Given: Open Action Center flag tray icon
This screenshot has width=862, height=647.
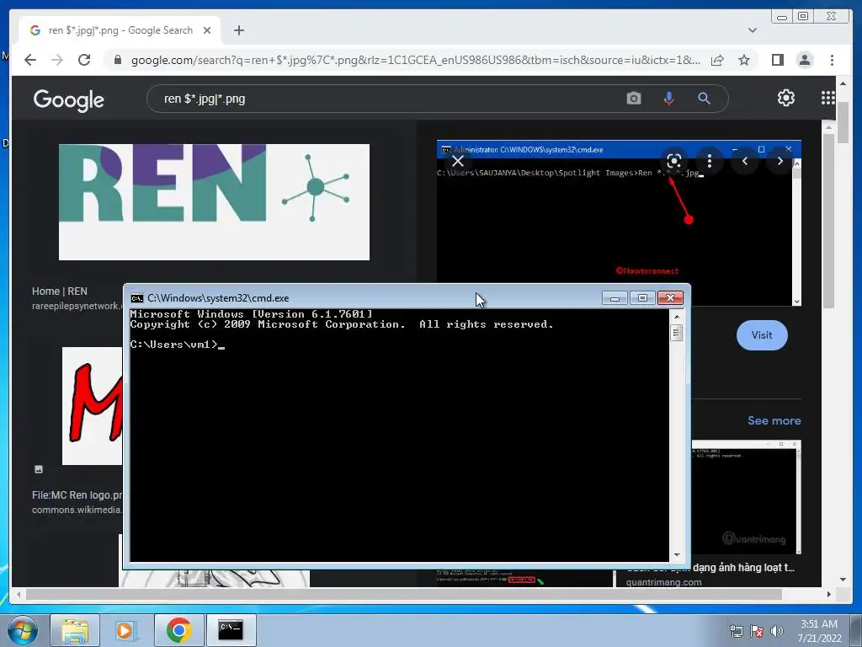Looking at the screenshot, I should pos(757,631).
